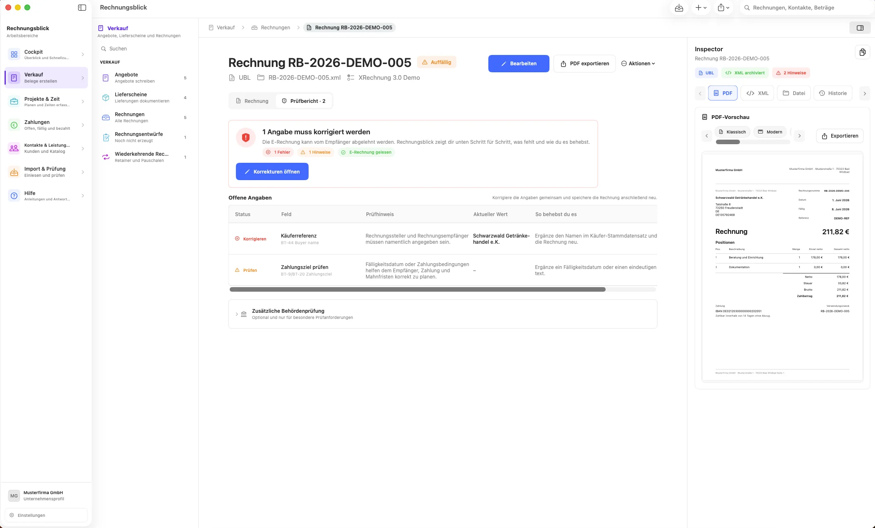The width and height of the screenshot is (875, 528).
Task: Toggle the sidebar visibility icon
Action: [x=82, y=7]
